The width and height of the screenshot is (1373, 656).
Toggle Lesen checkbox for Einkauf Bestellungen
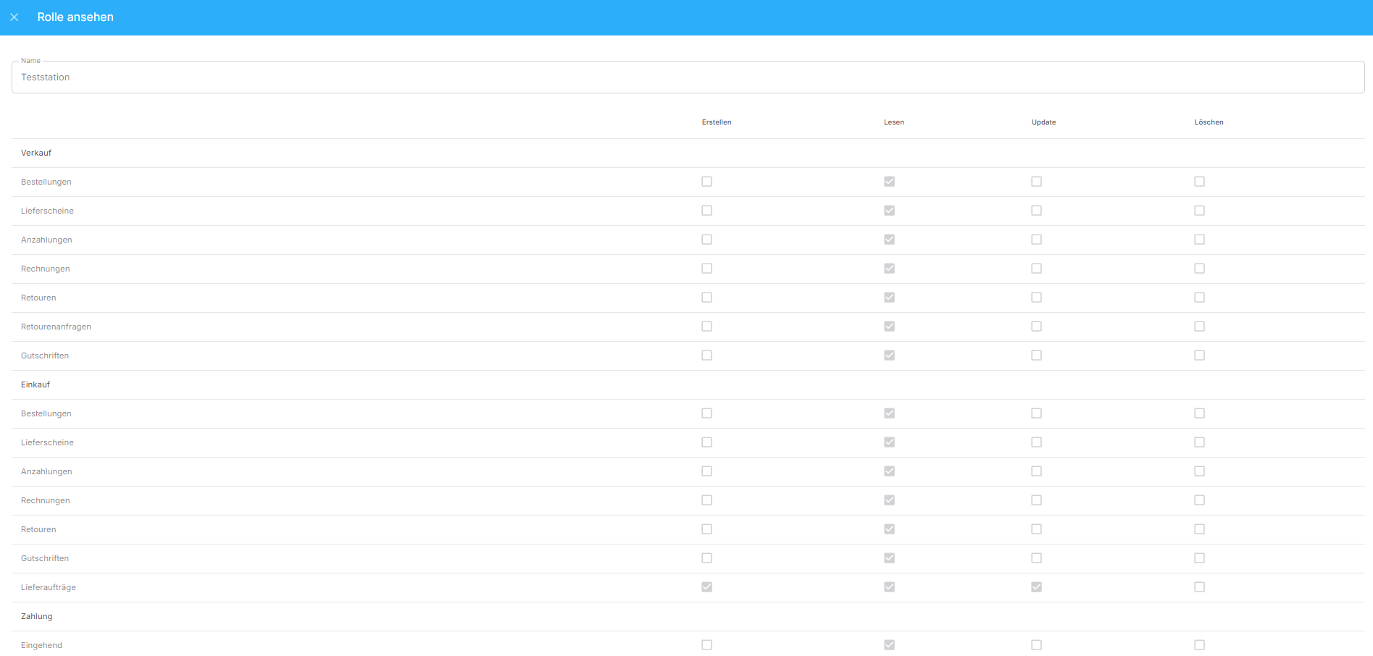pos(889,413)
